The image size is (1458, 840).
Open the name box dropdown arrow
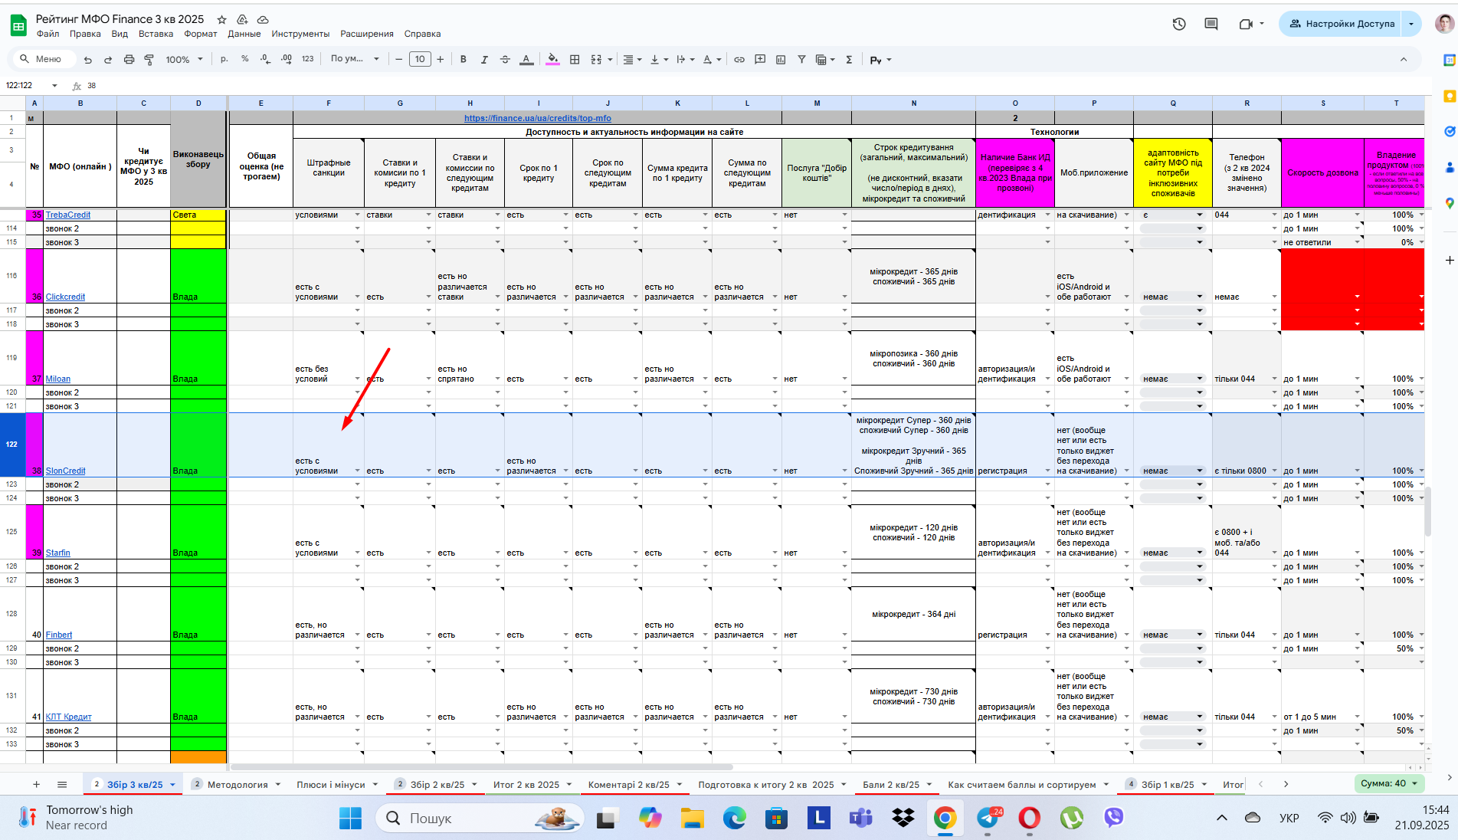pos(54,85)
